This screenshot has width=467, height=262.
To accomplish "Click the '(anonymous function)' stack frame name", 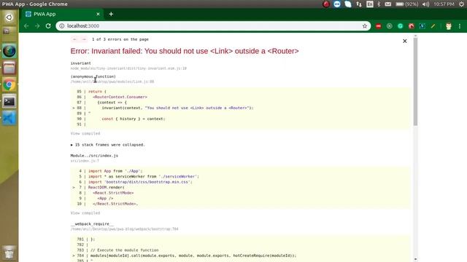I will pos(93,76).
